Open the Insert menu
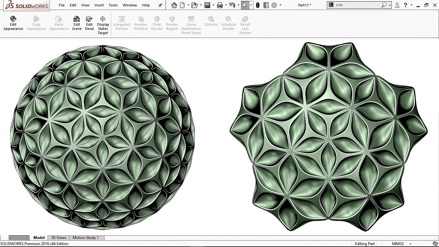The image size is (439, 247). pyautogui.click(x=99, y=5)
